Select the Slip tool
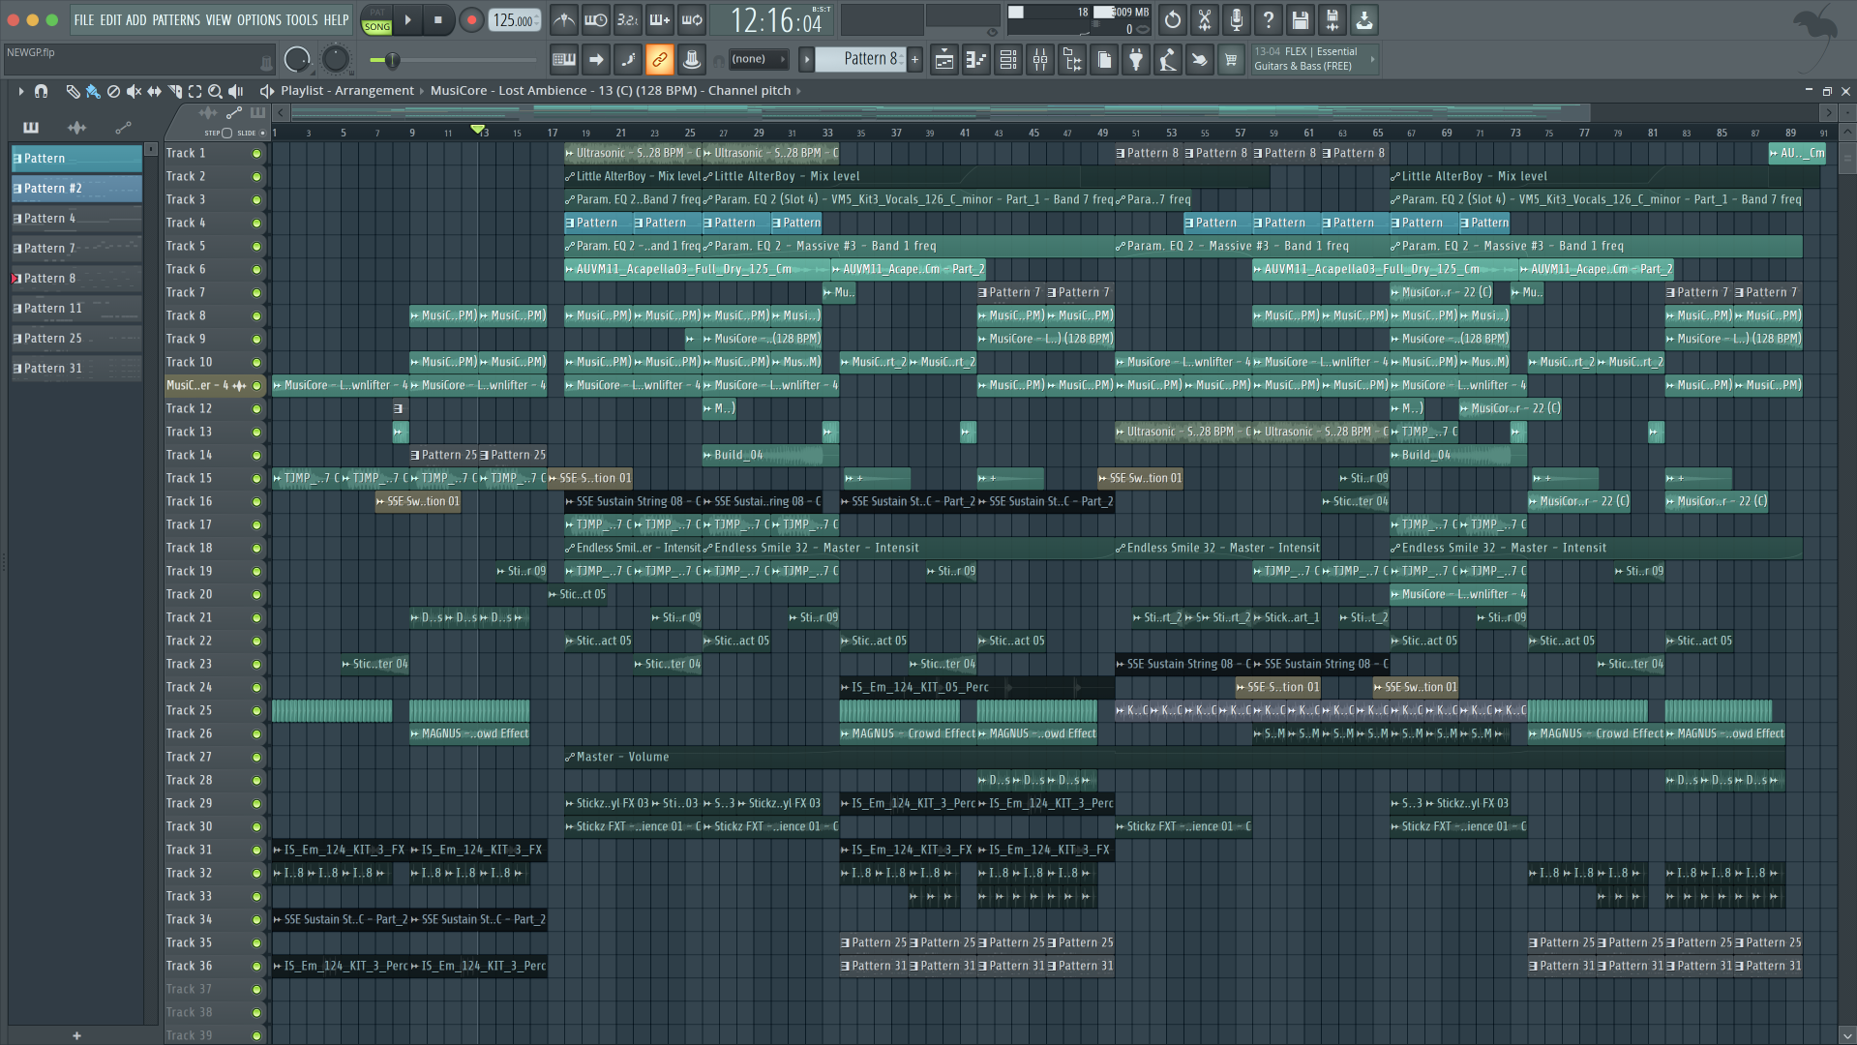The height and width of the screenshot is (1045, 1857). [x=154, y=91]
